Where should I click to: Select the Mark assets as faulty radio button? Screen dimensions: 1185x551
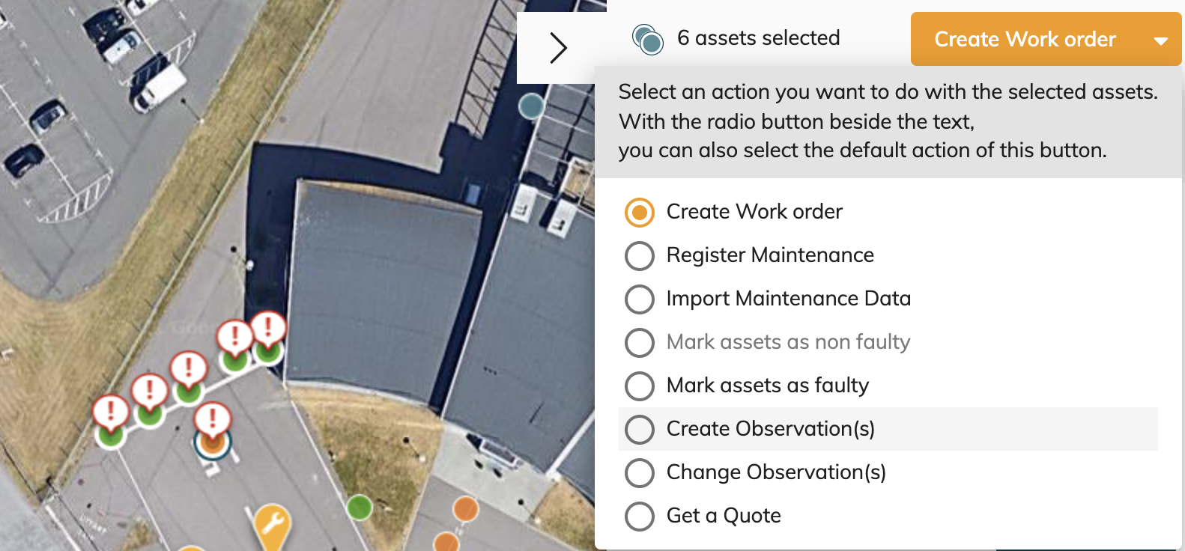tap(640, 386)
